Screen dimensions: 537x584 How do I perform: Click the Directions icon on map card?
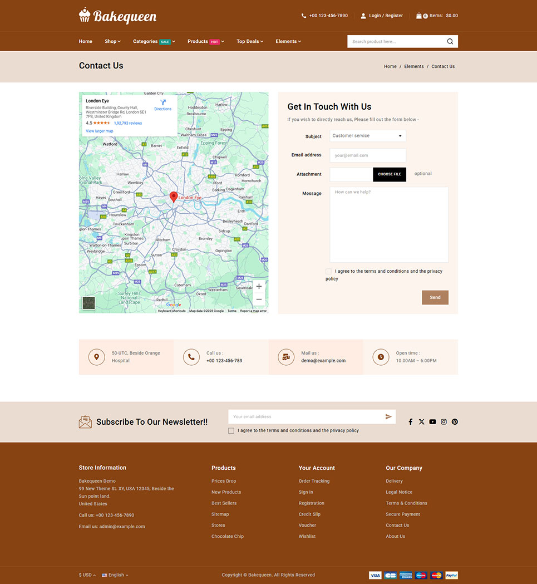point(162,103)
